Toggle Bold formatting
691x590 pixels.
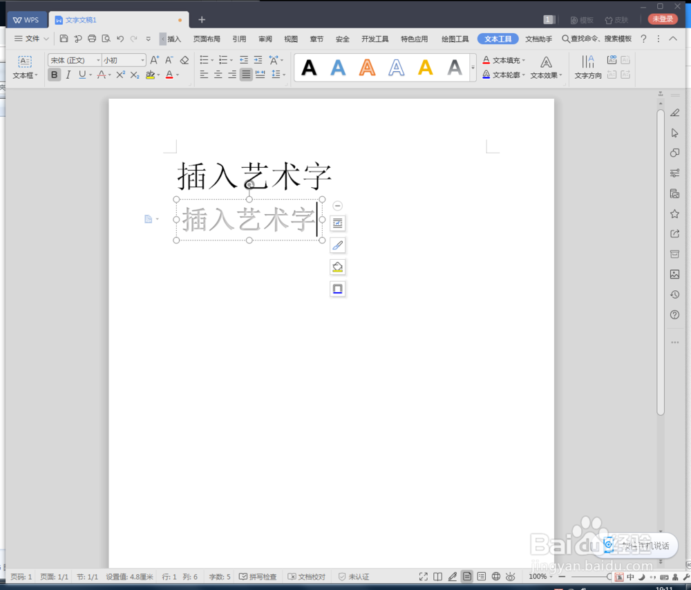54,75
